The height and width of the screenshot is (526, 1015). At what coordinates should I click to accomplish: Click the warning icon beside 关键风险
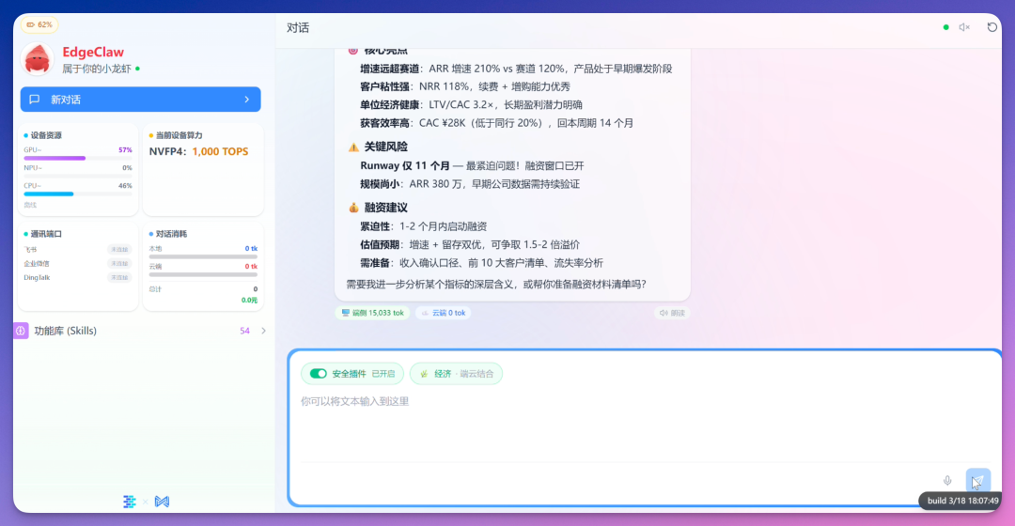click(353, 147)
